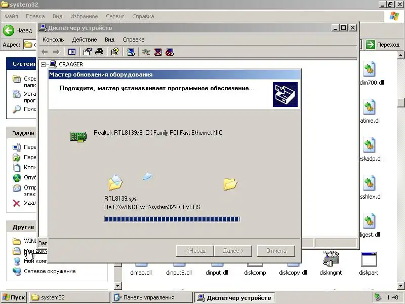The width and height of the screenshot is (405, 304).
Task: Click the Поиск magnifier icon in left pane
Action: pos(17,109)
